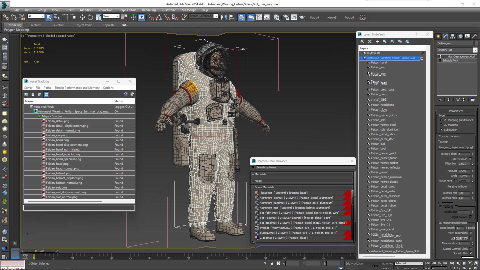Screen dimensions: 480x270
Task: Toggle 3D Snaps in toolbar
Action: pyautogui.click(x=151, y=17)
